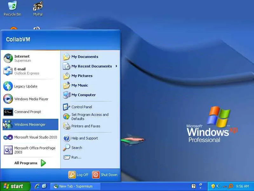Open the language bar options arrow
The image size is (254, 191).
pyautogui.click(x=201, y=188)
